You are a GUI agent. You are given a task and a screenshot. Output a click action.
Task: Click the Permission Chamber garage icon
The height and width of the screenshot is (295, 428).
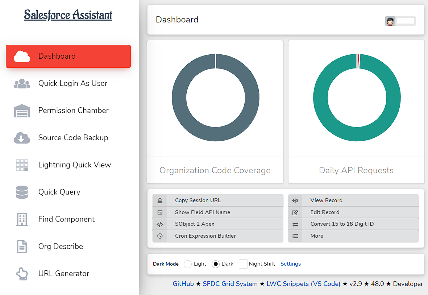pyautogui.click(x=22, y=111)
